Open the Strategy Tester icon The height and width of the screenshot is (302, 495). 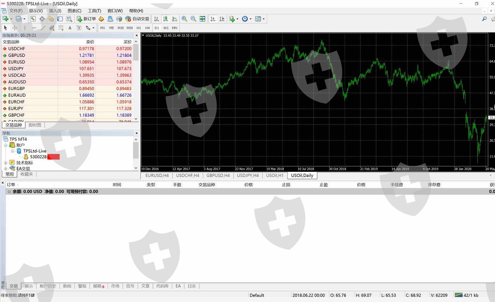click(69, 19)
